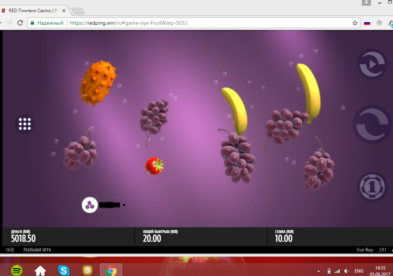Viewport: 393px width, 276px height.
Task: Click the network signal tray icon
Action: coord(337,271)
